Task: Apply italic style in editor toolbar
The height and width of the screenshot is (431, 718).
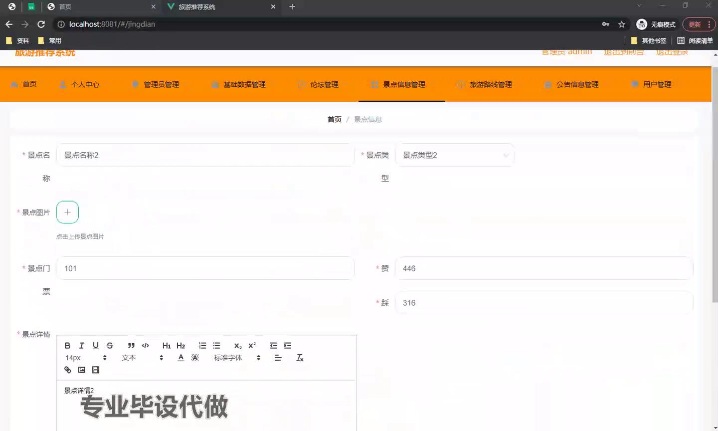Action: click(82, 346)
